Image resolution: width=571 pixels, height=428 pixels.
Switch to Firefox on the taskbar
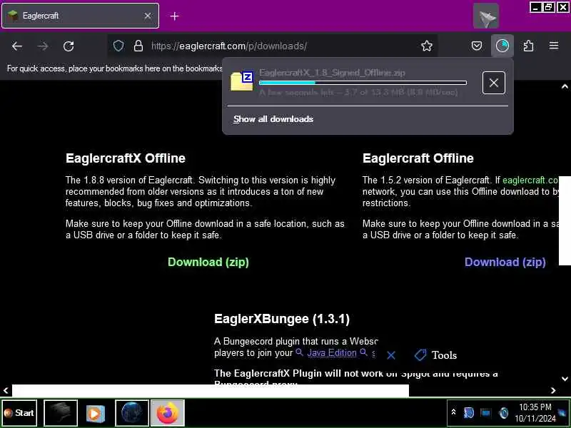tap(167, 413)
